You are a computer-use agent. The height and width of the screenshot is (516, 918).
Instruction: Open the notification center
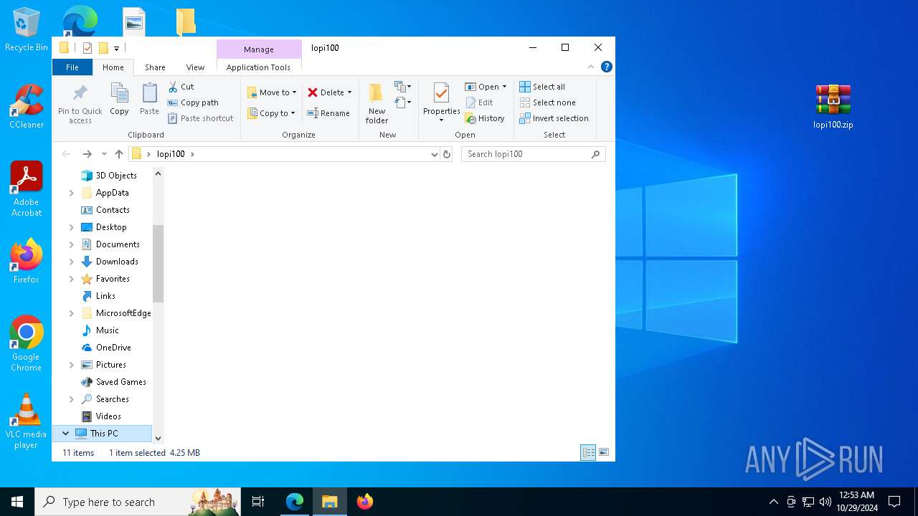(x=895, y=502)
